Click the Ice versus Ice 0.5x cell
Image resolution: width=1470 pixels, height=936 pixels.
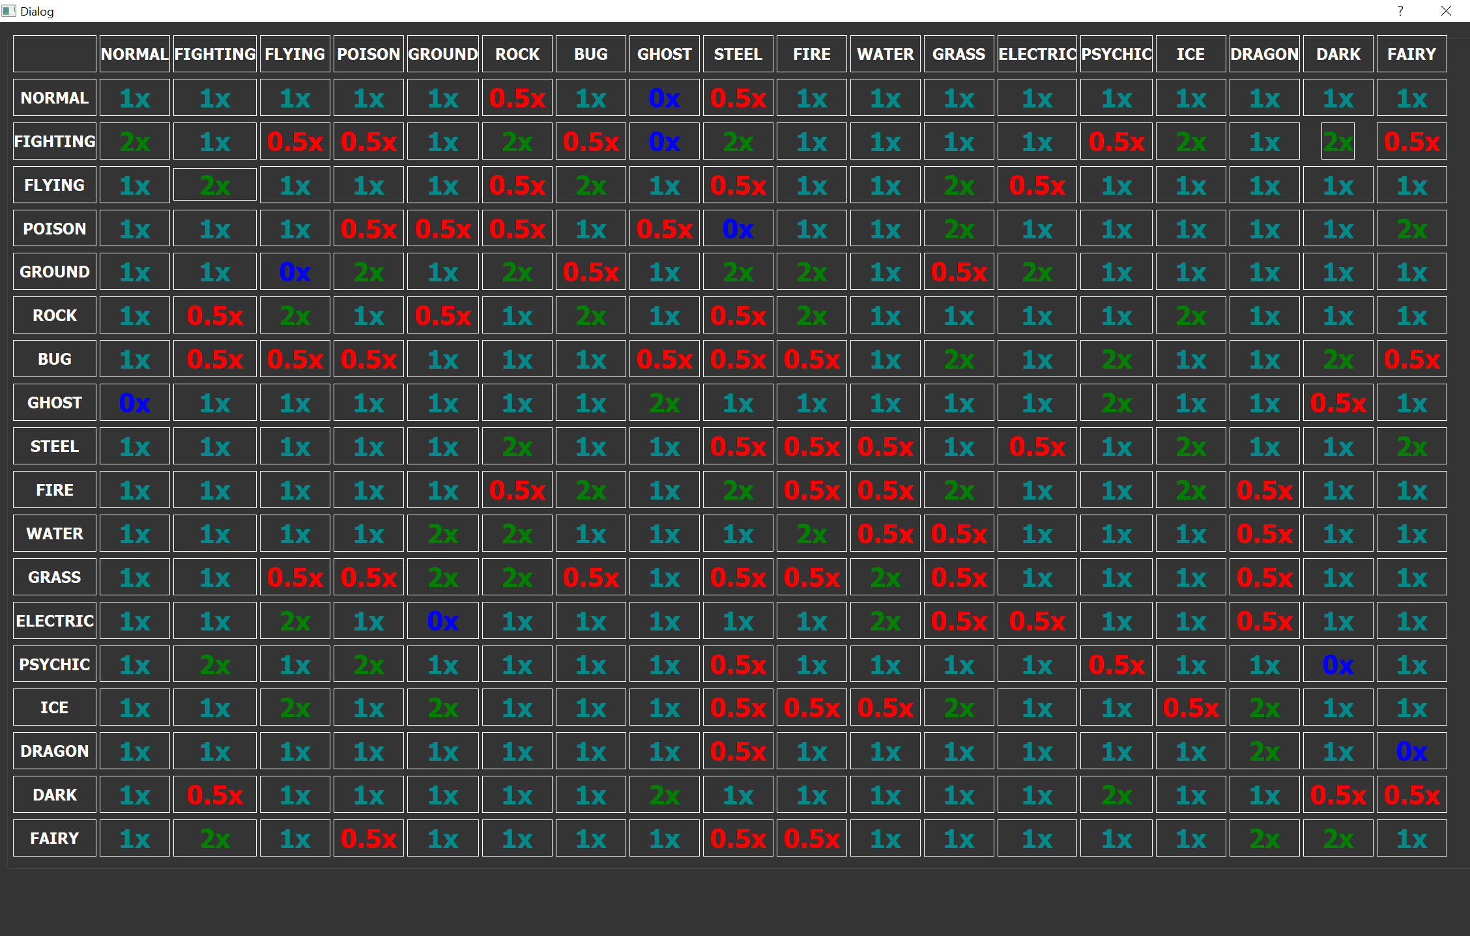(x=1190, y=708)
